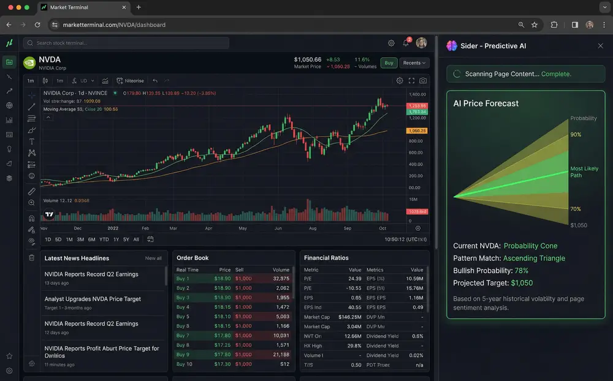This screenshot has height=381, width=613.
Task: Select the YTD time range
Action: [104, 240]
